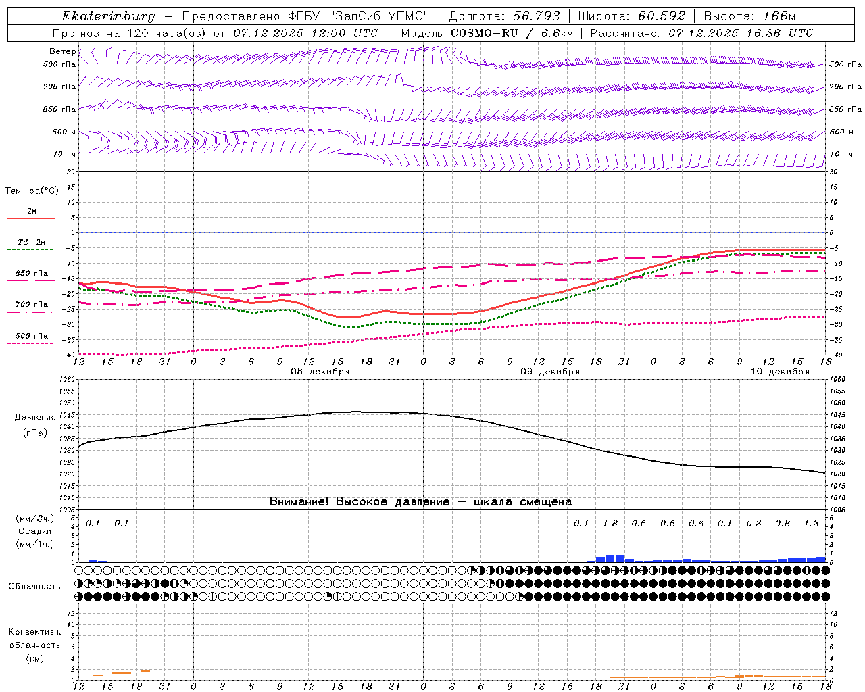Select the 09 декабря date label
The height and width of the screenshot is (692, 865).
coord(550,372)
